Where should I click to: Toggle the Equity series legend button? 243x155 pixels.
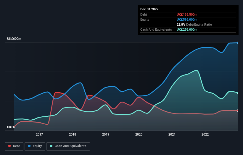click(35, 146)
